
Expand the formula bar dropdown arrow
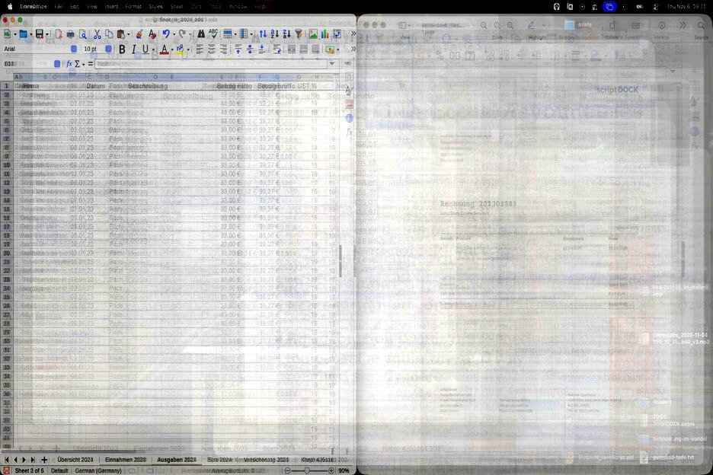(332, 64)
